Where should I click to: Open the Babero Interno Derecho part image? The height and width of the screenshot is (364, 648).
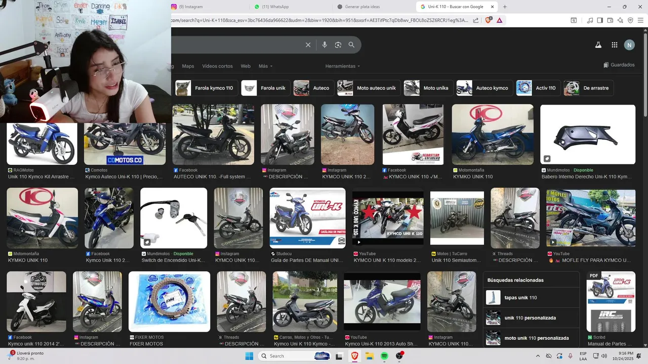pos(588,134)
